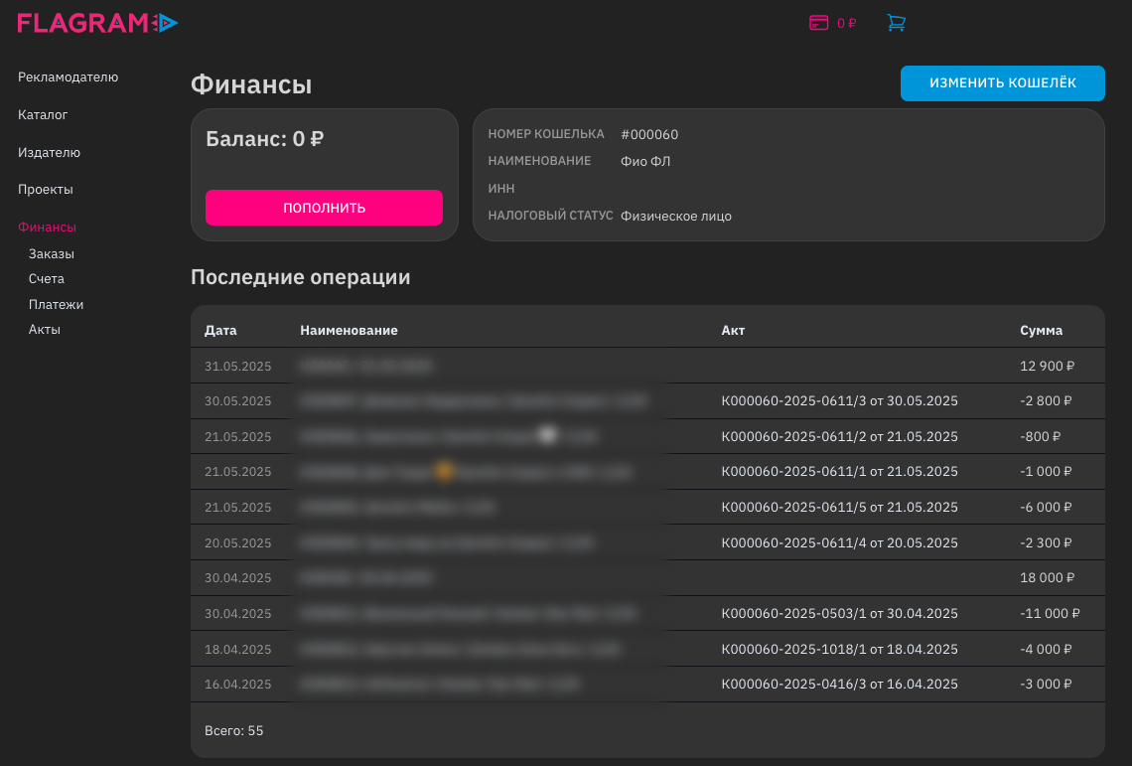Image resolution: width=1132 pixels, height=766 pixels.
Task: Select the 31.05.2025 operation row
Action: (647, 366)
